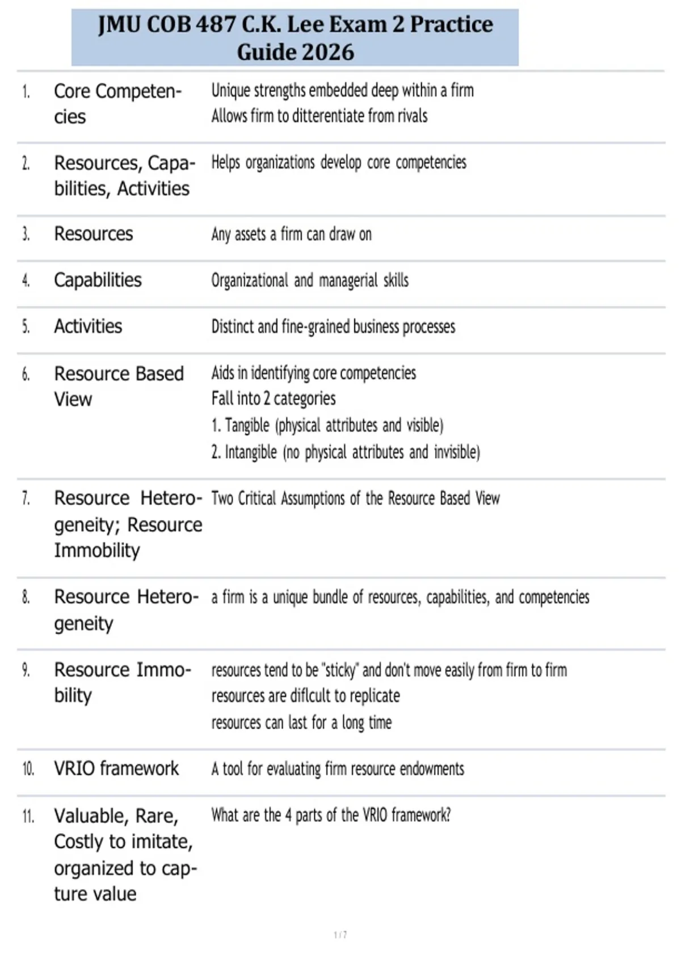Select the 'Resources' term in row 3
Image resolution: width=681 pixels, height=965 pixels.
(x=94, y=234)
